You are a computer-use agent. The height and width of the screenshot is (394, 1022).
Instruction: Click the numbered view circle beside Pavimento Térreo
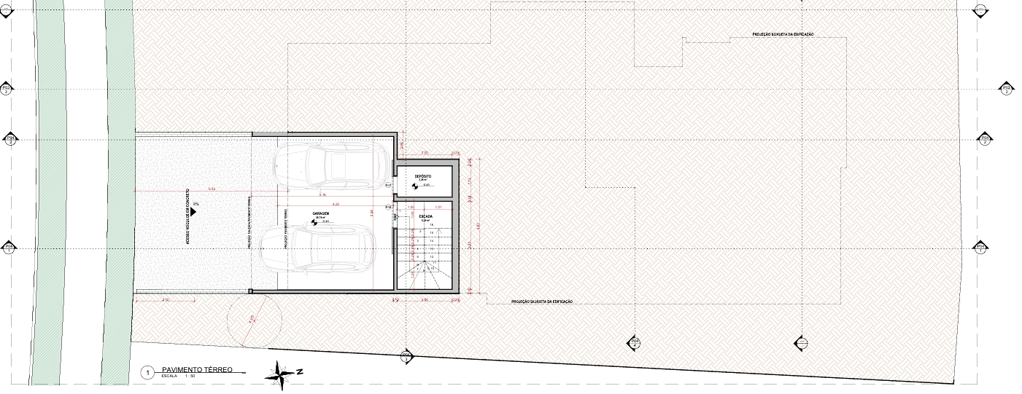tap(148, 373)
